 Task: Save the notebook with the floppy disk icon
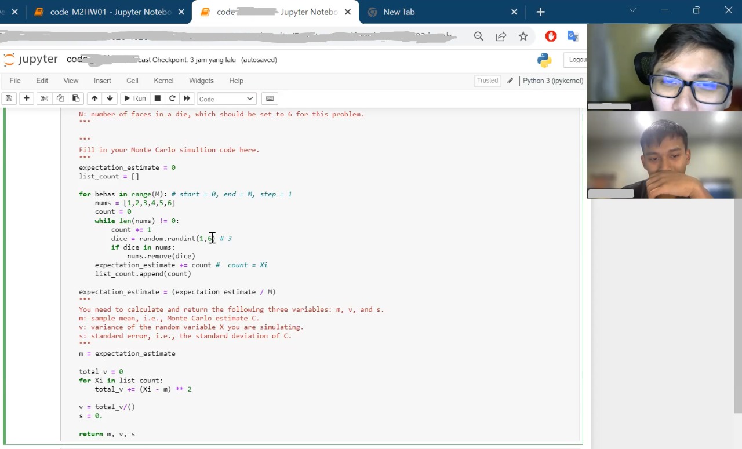9,98
